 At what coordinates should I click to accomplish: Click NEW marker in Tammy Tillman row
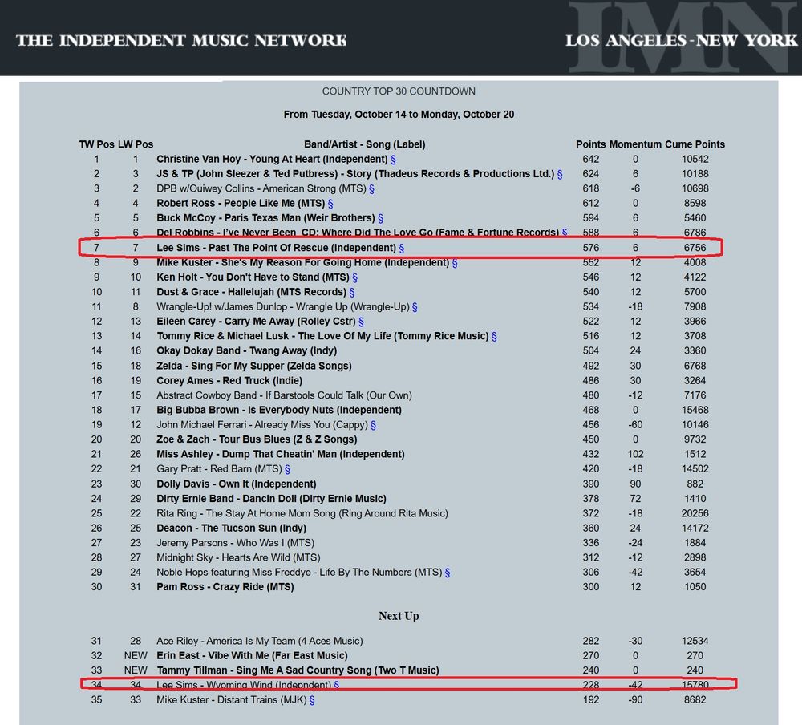click(136, 670)
